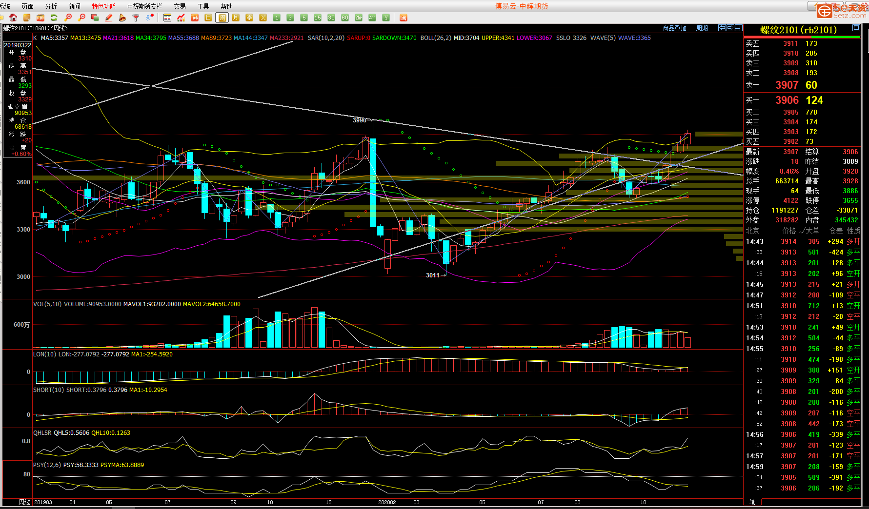Open the 特色功能 menu

tap(104, 6)
